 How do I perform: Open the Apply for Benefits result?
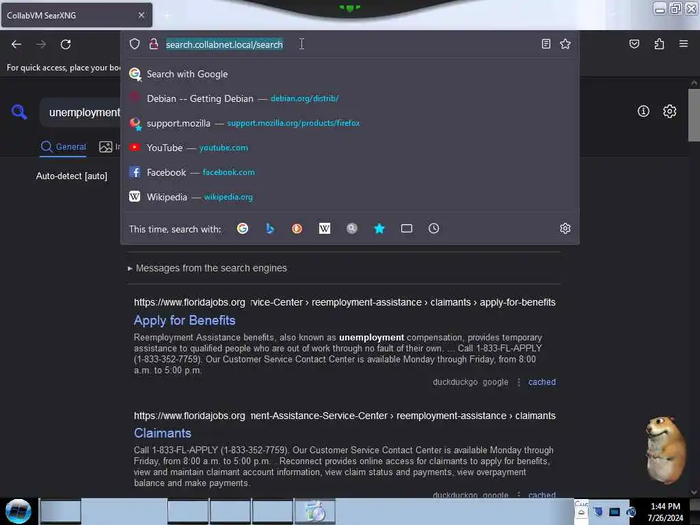click(185, 321)
